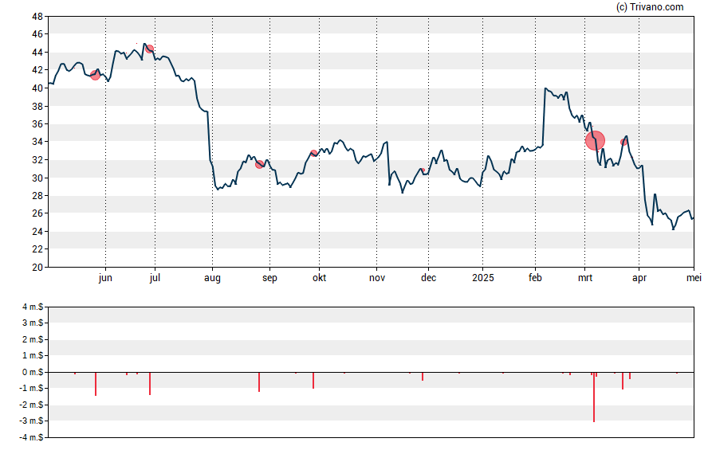Click the '4 m.$' axis value
Screen dimensions: 708x450
click(x=33, y=307)
